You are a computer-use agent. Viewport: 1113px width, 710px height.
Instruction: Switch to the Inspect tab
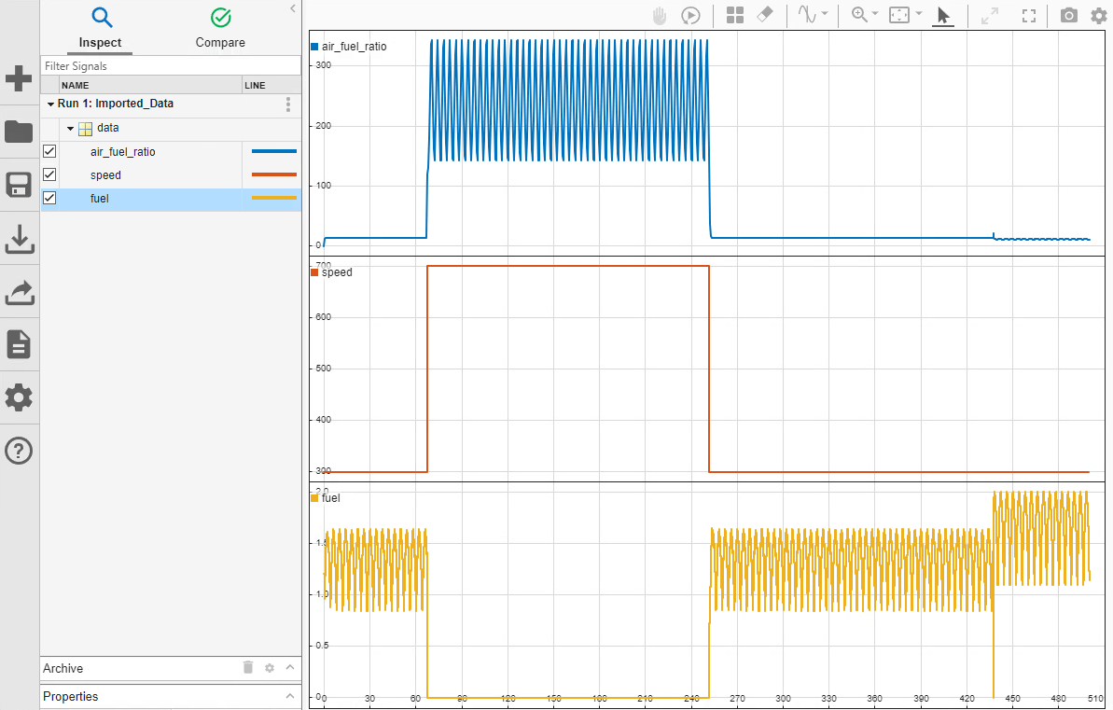[100, 28]
